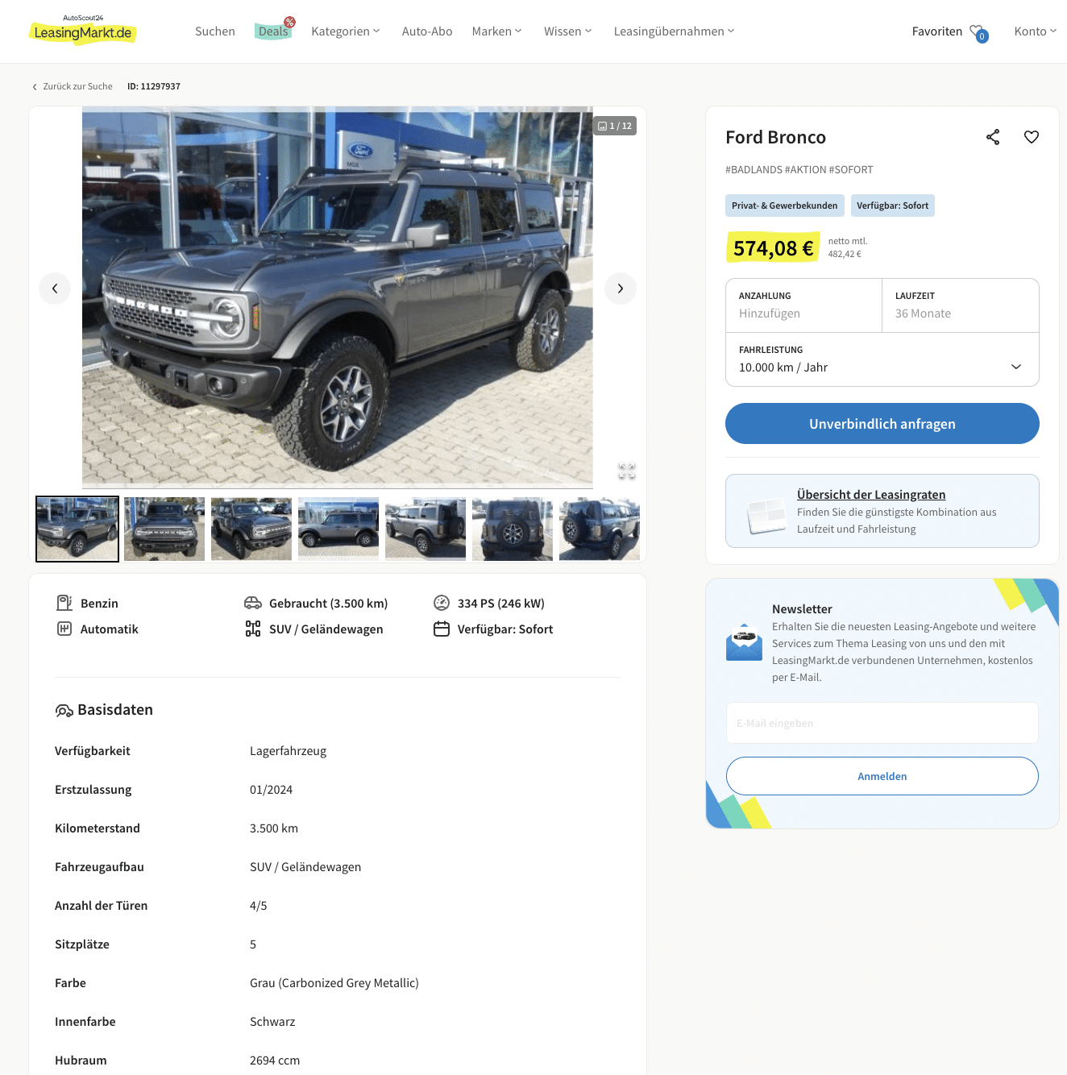Show next gallery image with right arrow
Viewport: 1067px width, 1075px height.
(x=620, y=288)
